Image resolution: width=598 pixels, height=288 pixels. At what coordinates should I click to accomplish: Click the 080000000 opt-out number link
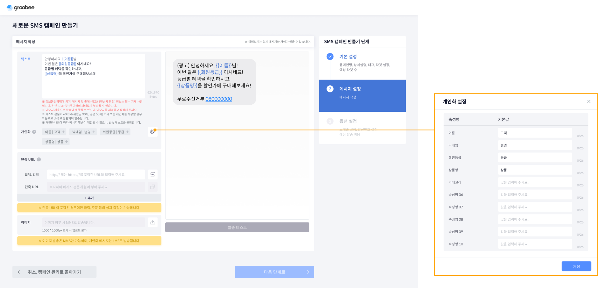(219, 99)
